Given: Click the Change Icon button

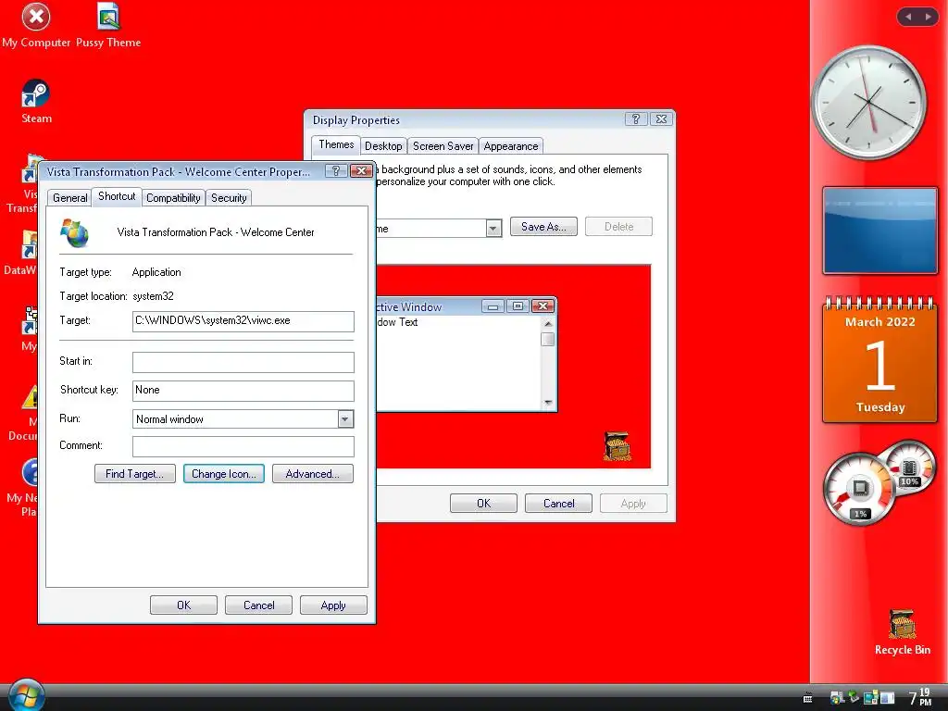Looking at the screenshot, I should click(x=224, y=473).
